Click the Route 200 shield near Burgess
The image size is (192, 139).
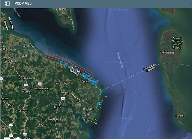point(63,98)
